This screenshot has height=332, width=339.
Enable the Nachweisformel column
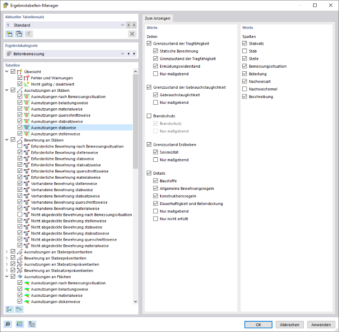(244, 89)
